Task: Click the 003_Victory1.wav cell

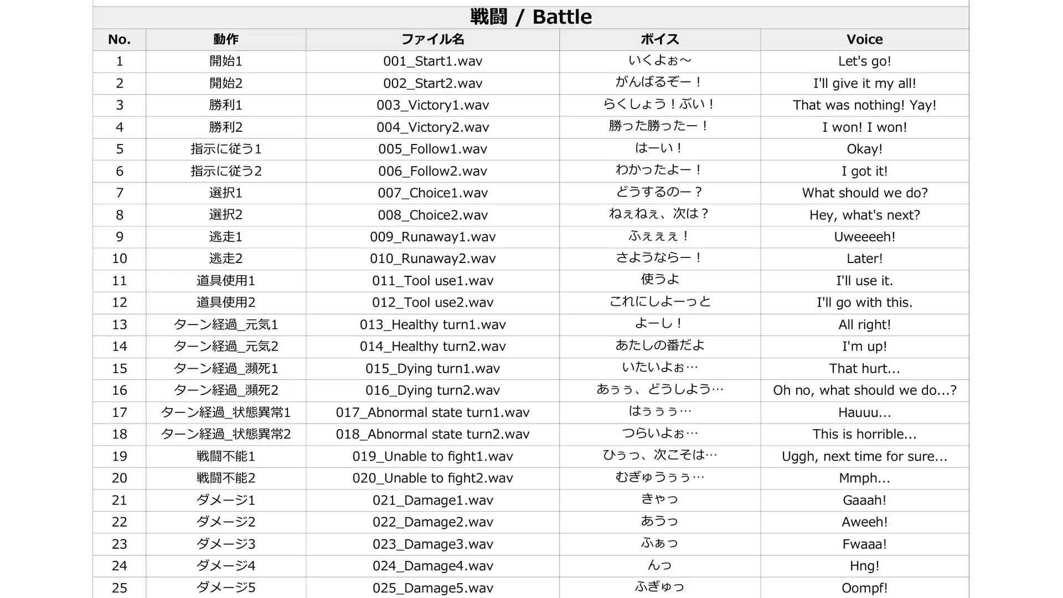Action: point(433,105)
